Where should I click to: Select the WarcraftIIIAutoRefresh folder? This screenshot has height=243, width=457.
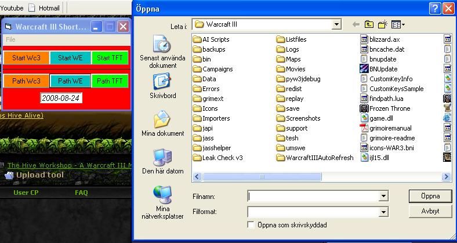point(315,158)
